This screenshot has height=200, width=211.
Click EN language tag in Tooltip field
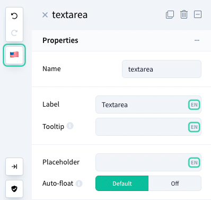194,127
